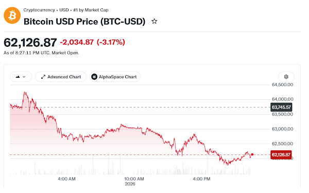Image resolution: width=309 pixels, height=193 pixels.
Task: Click the red dot at chart line end
Action: (252, 154)
